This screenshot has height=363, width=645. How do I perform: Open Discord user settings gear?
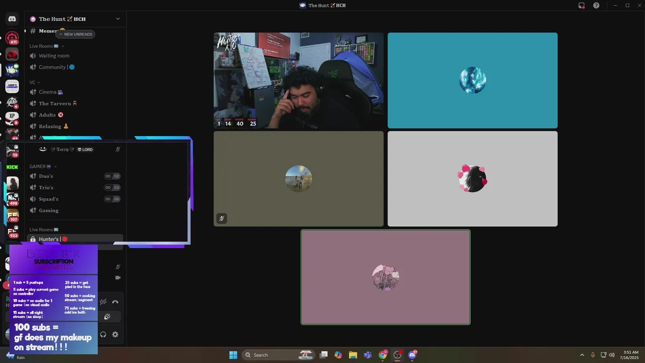pyautogui.click(x=115, y=334)
